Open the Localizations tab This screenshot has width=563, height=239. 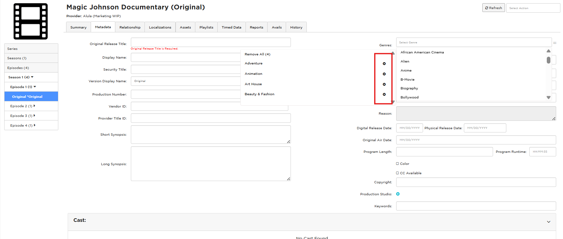pyautogui.click(x=160, y=27)
